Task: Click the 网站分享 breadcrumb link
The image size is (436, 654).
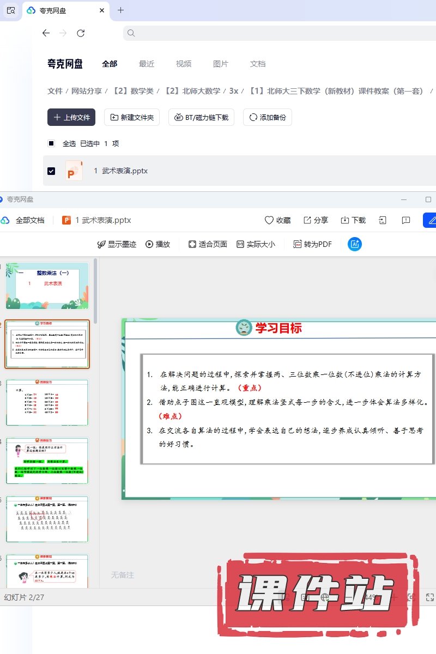Action: (x=87, y=91)
